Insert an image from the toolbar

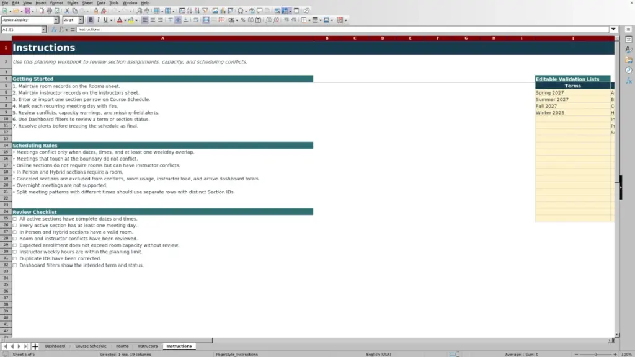point(215,11)
